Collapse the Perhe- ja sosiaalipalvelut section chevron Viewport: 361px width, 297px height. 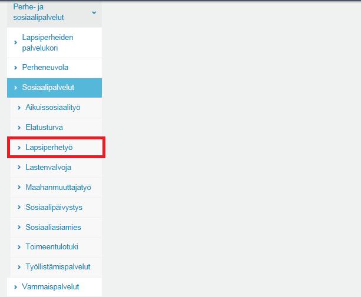[94, 12]
